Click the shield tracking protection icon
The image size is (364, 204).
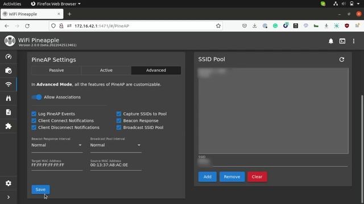(x=53, y=26)
